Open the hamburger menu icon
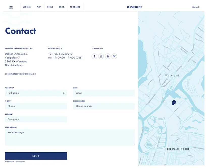Image resolution: width=207 pixels, height=168 pixels. pos(11,7)
